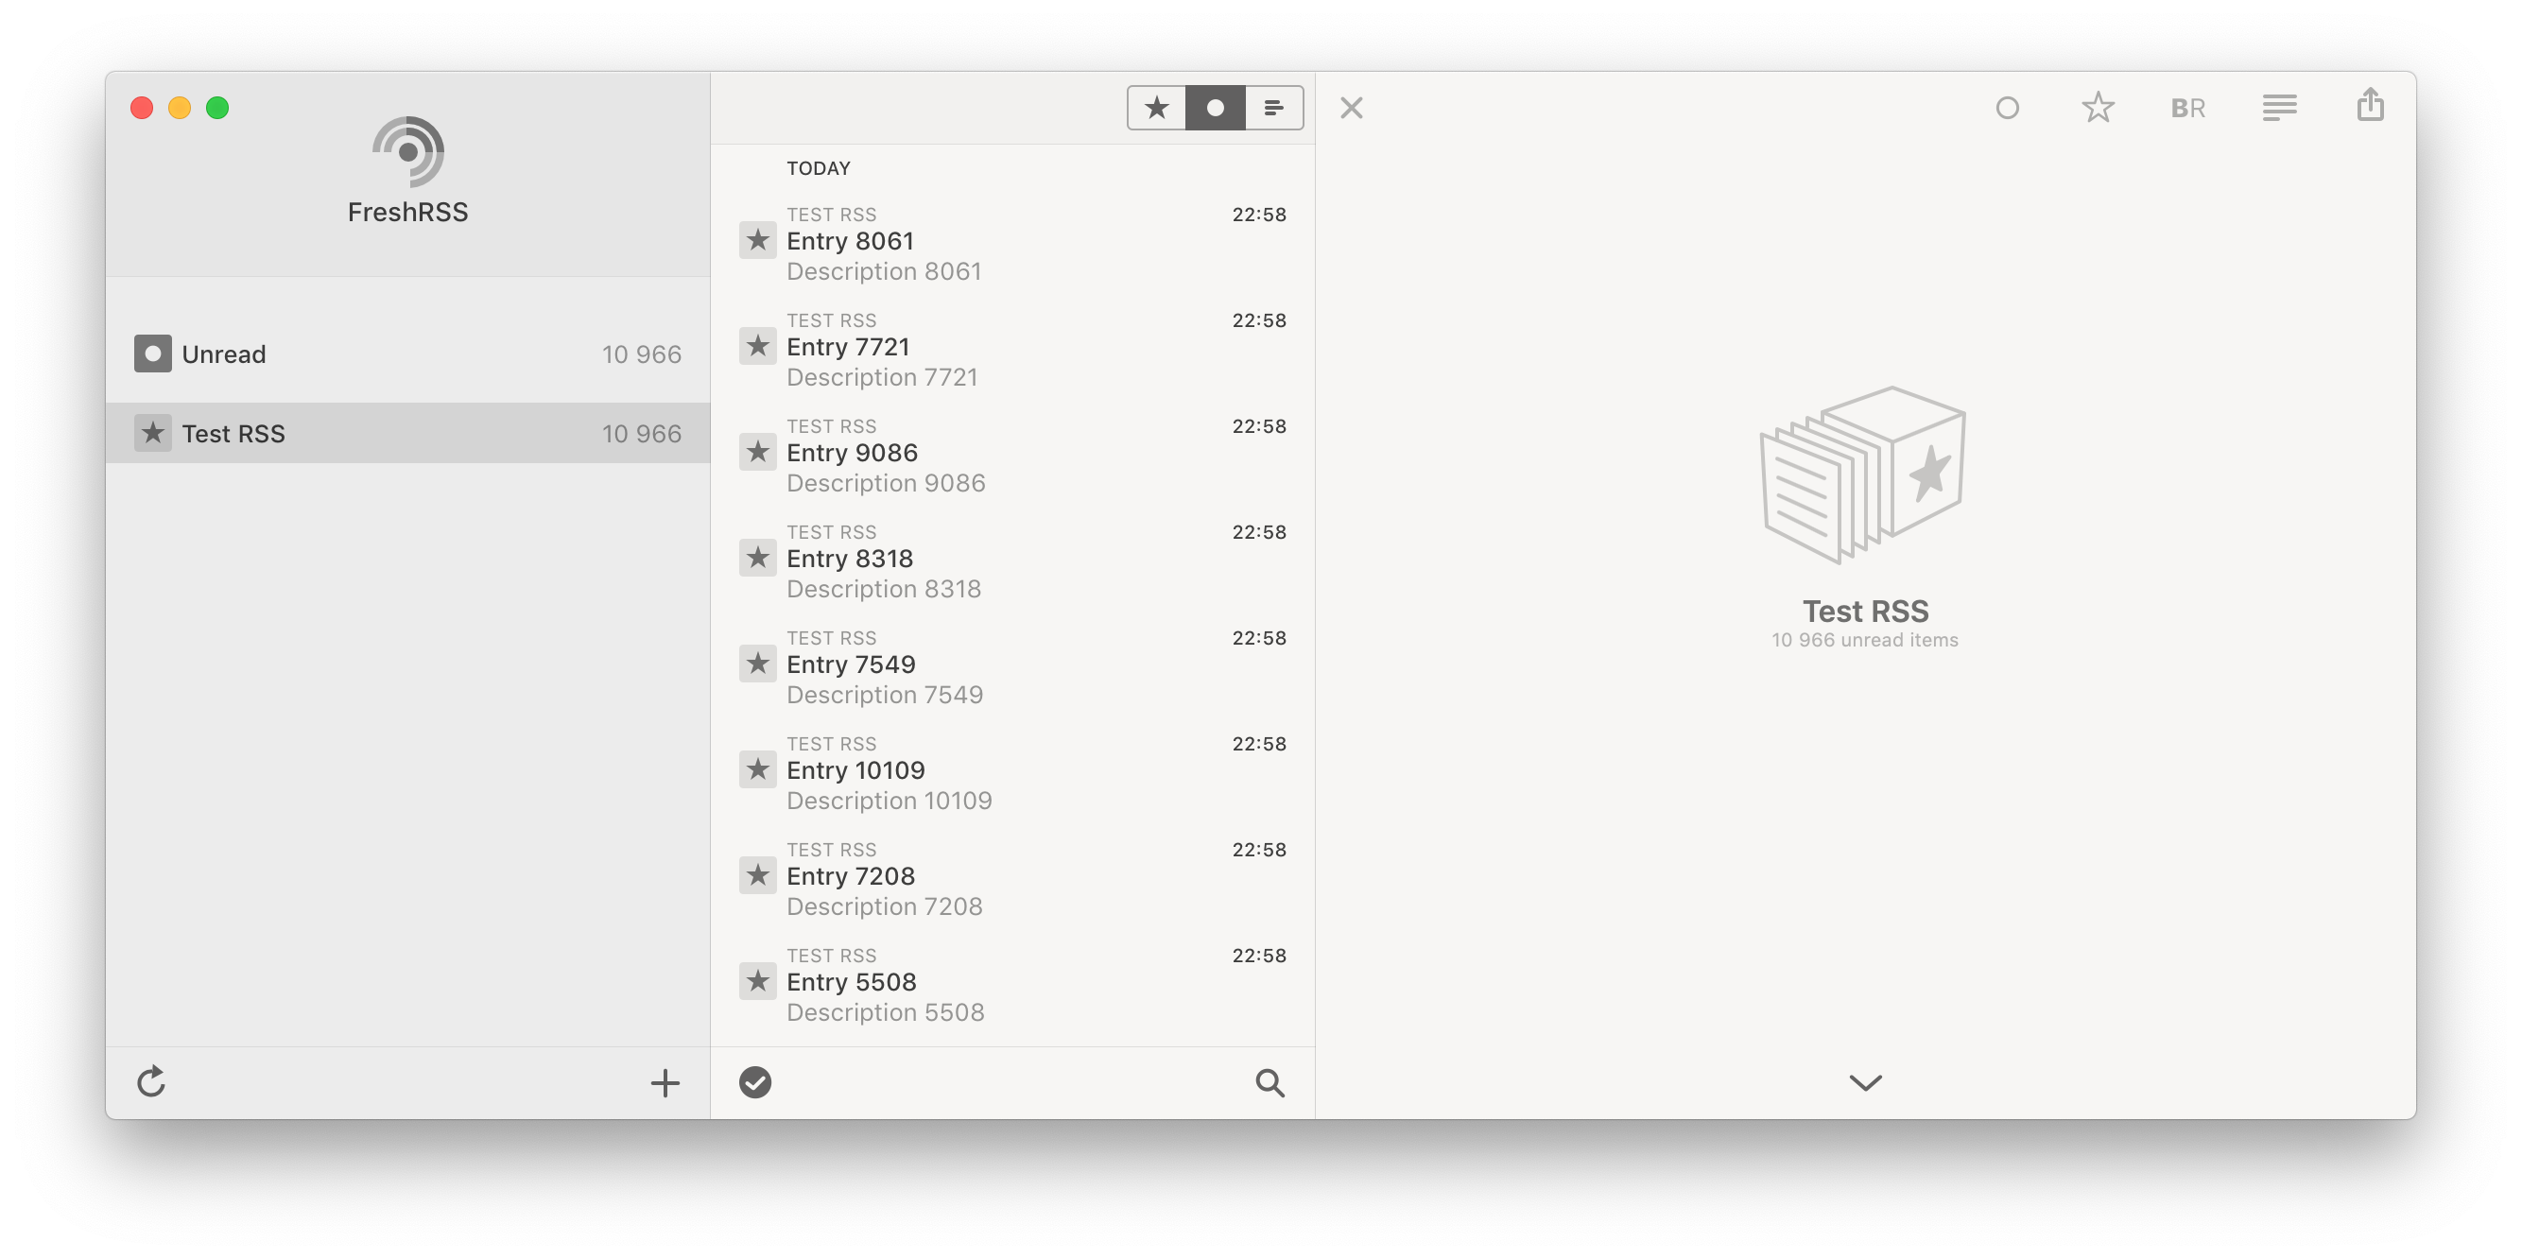Switch the list filter to Starred items

[1156, 108]
